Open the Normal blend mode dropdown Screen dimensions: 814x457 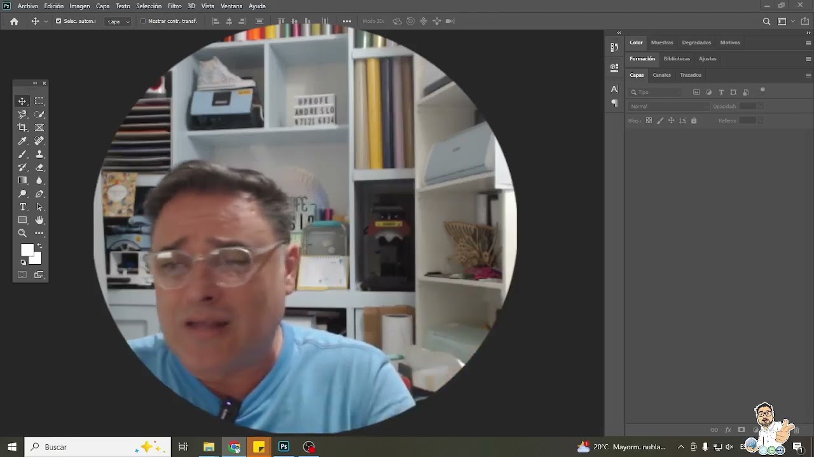[x=668, y=107]
